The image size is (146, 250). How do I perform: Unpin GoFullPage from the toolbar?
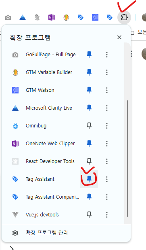[x=89, y=55]
